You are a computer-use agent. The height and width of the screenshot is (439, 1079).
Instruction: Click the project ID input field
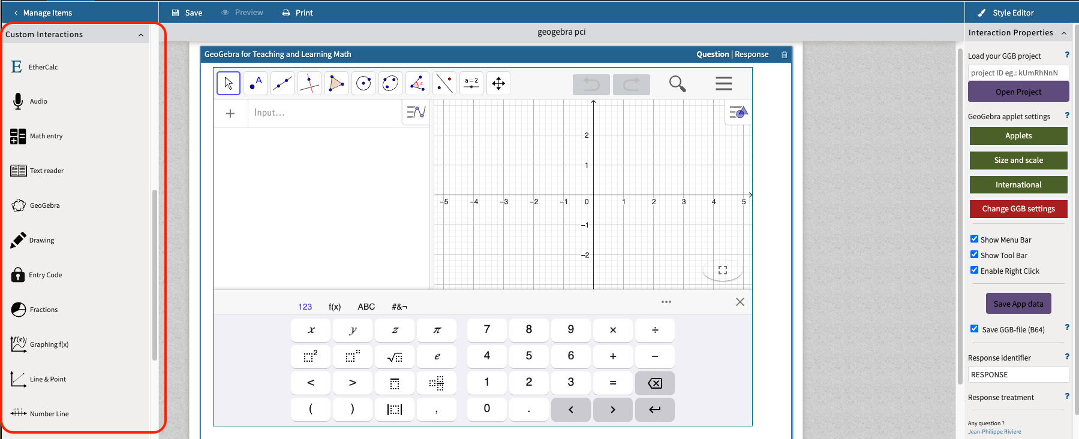tap(1018, 72)
